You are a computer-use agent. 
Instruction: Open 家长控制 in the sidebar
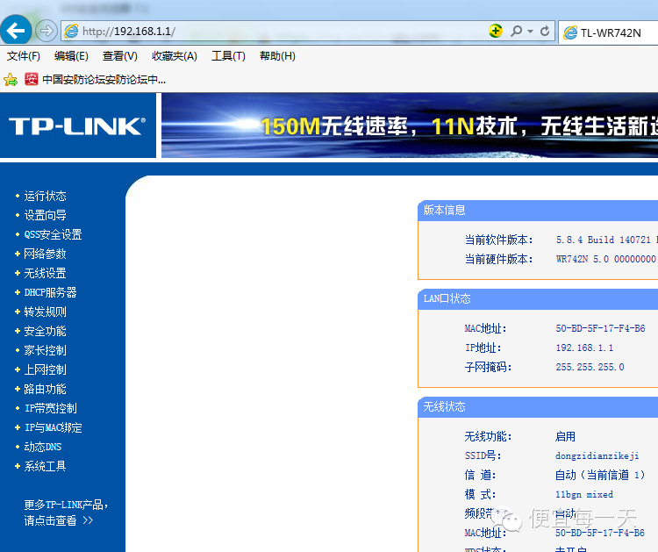coord(45,350)
